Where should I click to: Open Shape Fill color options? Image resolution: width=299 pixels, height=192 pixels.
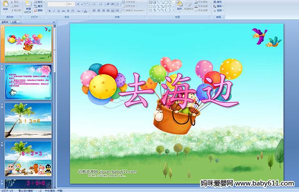[202, 2]
